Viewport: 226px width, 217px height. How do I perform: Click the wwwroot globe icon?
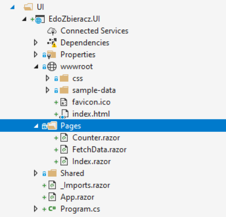52,66
